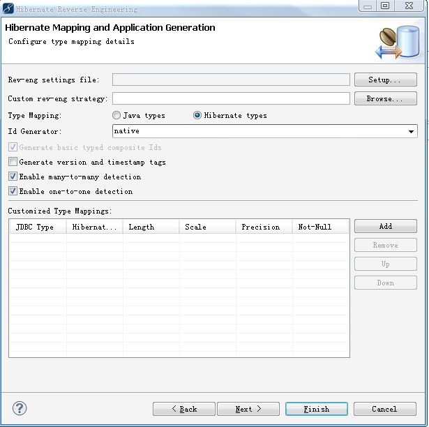This screenshot has width=429, height=427.
Task: Open the Id Generator dropdown arrow
Action: point(411,132)
